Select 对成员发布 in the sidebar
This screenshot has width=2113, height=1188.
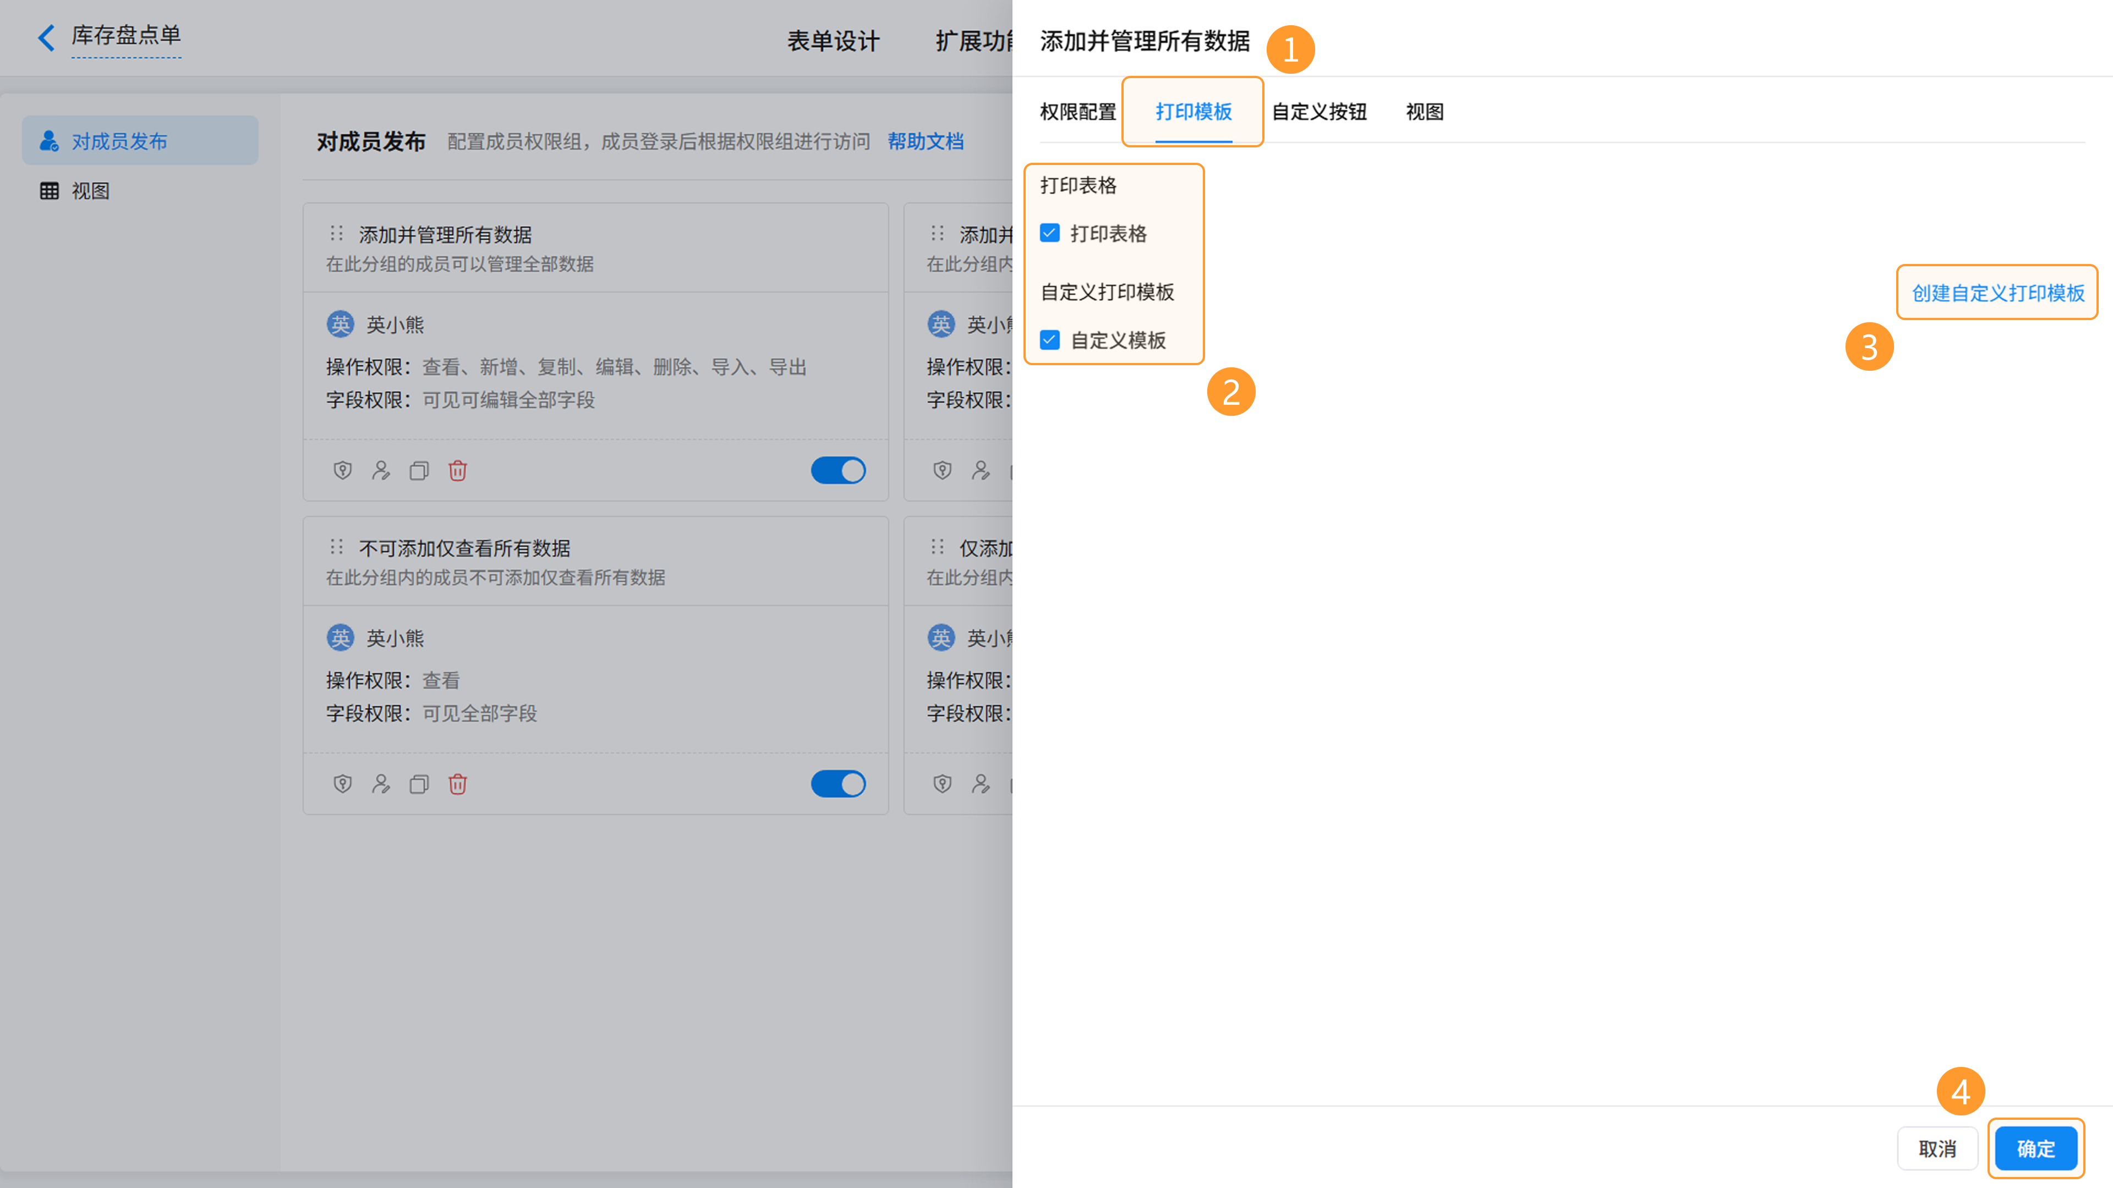pos(140,141)
